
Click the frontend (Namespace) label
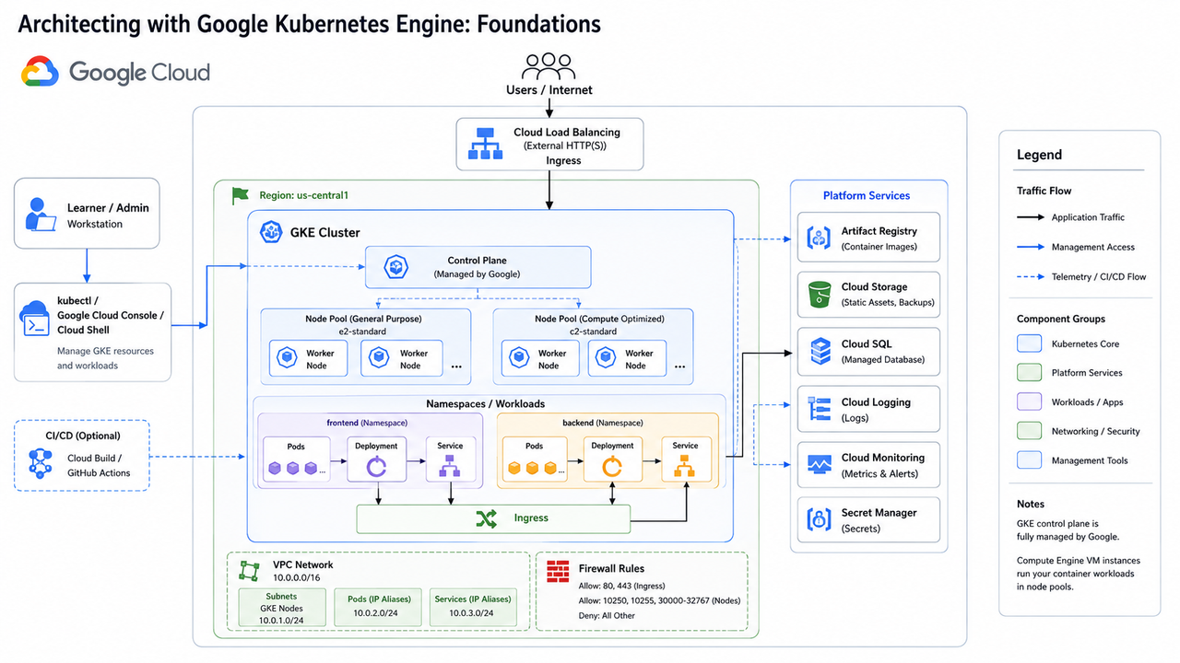pos(367,422)
